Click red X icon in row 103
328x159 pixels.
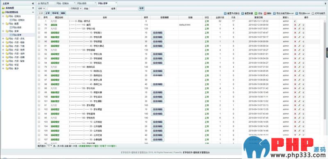295,122
